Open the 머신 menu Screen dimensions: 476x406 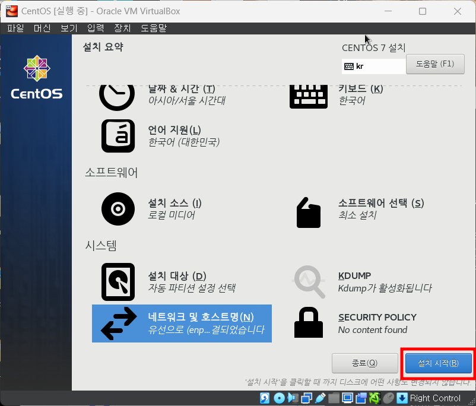(x=42, y=28)
